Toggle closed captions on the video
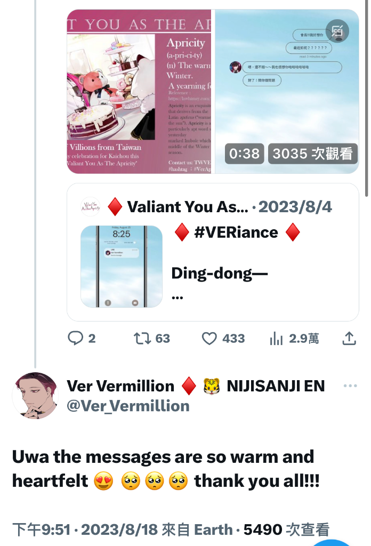The width and height of the screenshot is (371, 546). (x=337, y=31)
